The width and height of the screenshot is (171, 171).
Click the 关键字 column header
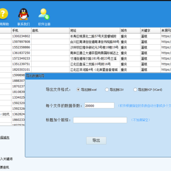click(151, 30)
